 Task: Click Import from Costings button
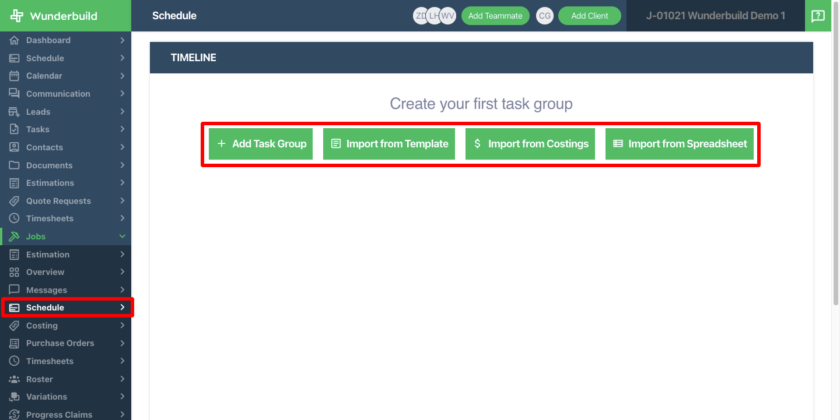tap(530, 144)
